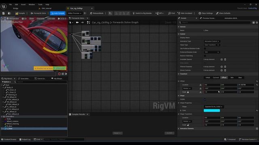Screen dimensions: 259x145
Task: Go back in graph navigation history
Action: [77, 23]
